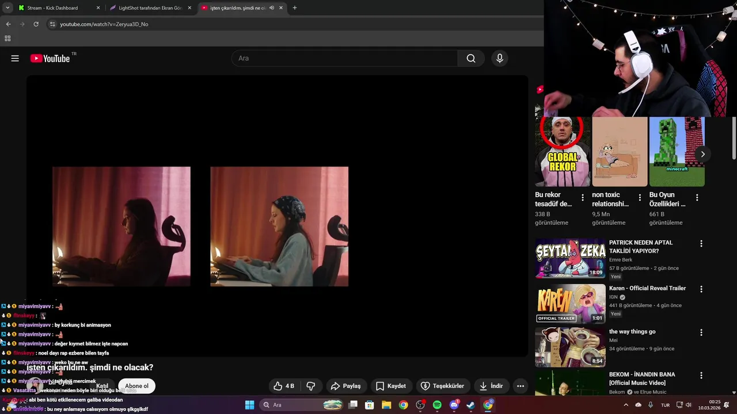Click the YouTube search magnifier button
Image resolution: width=737 pixels, height=414 pixels.
[x=471, y=58]
